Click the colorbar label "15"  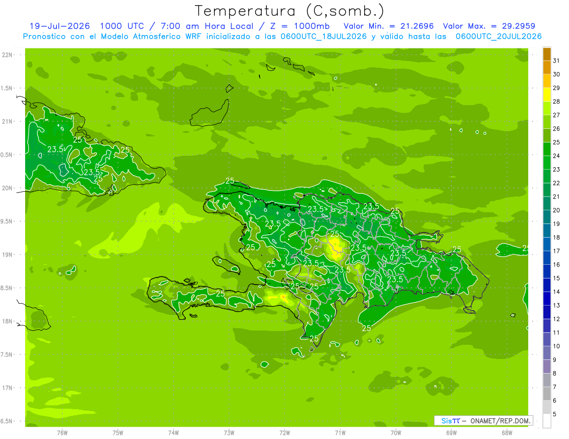coord(557,278)
